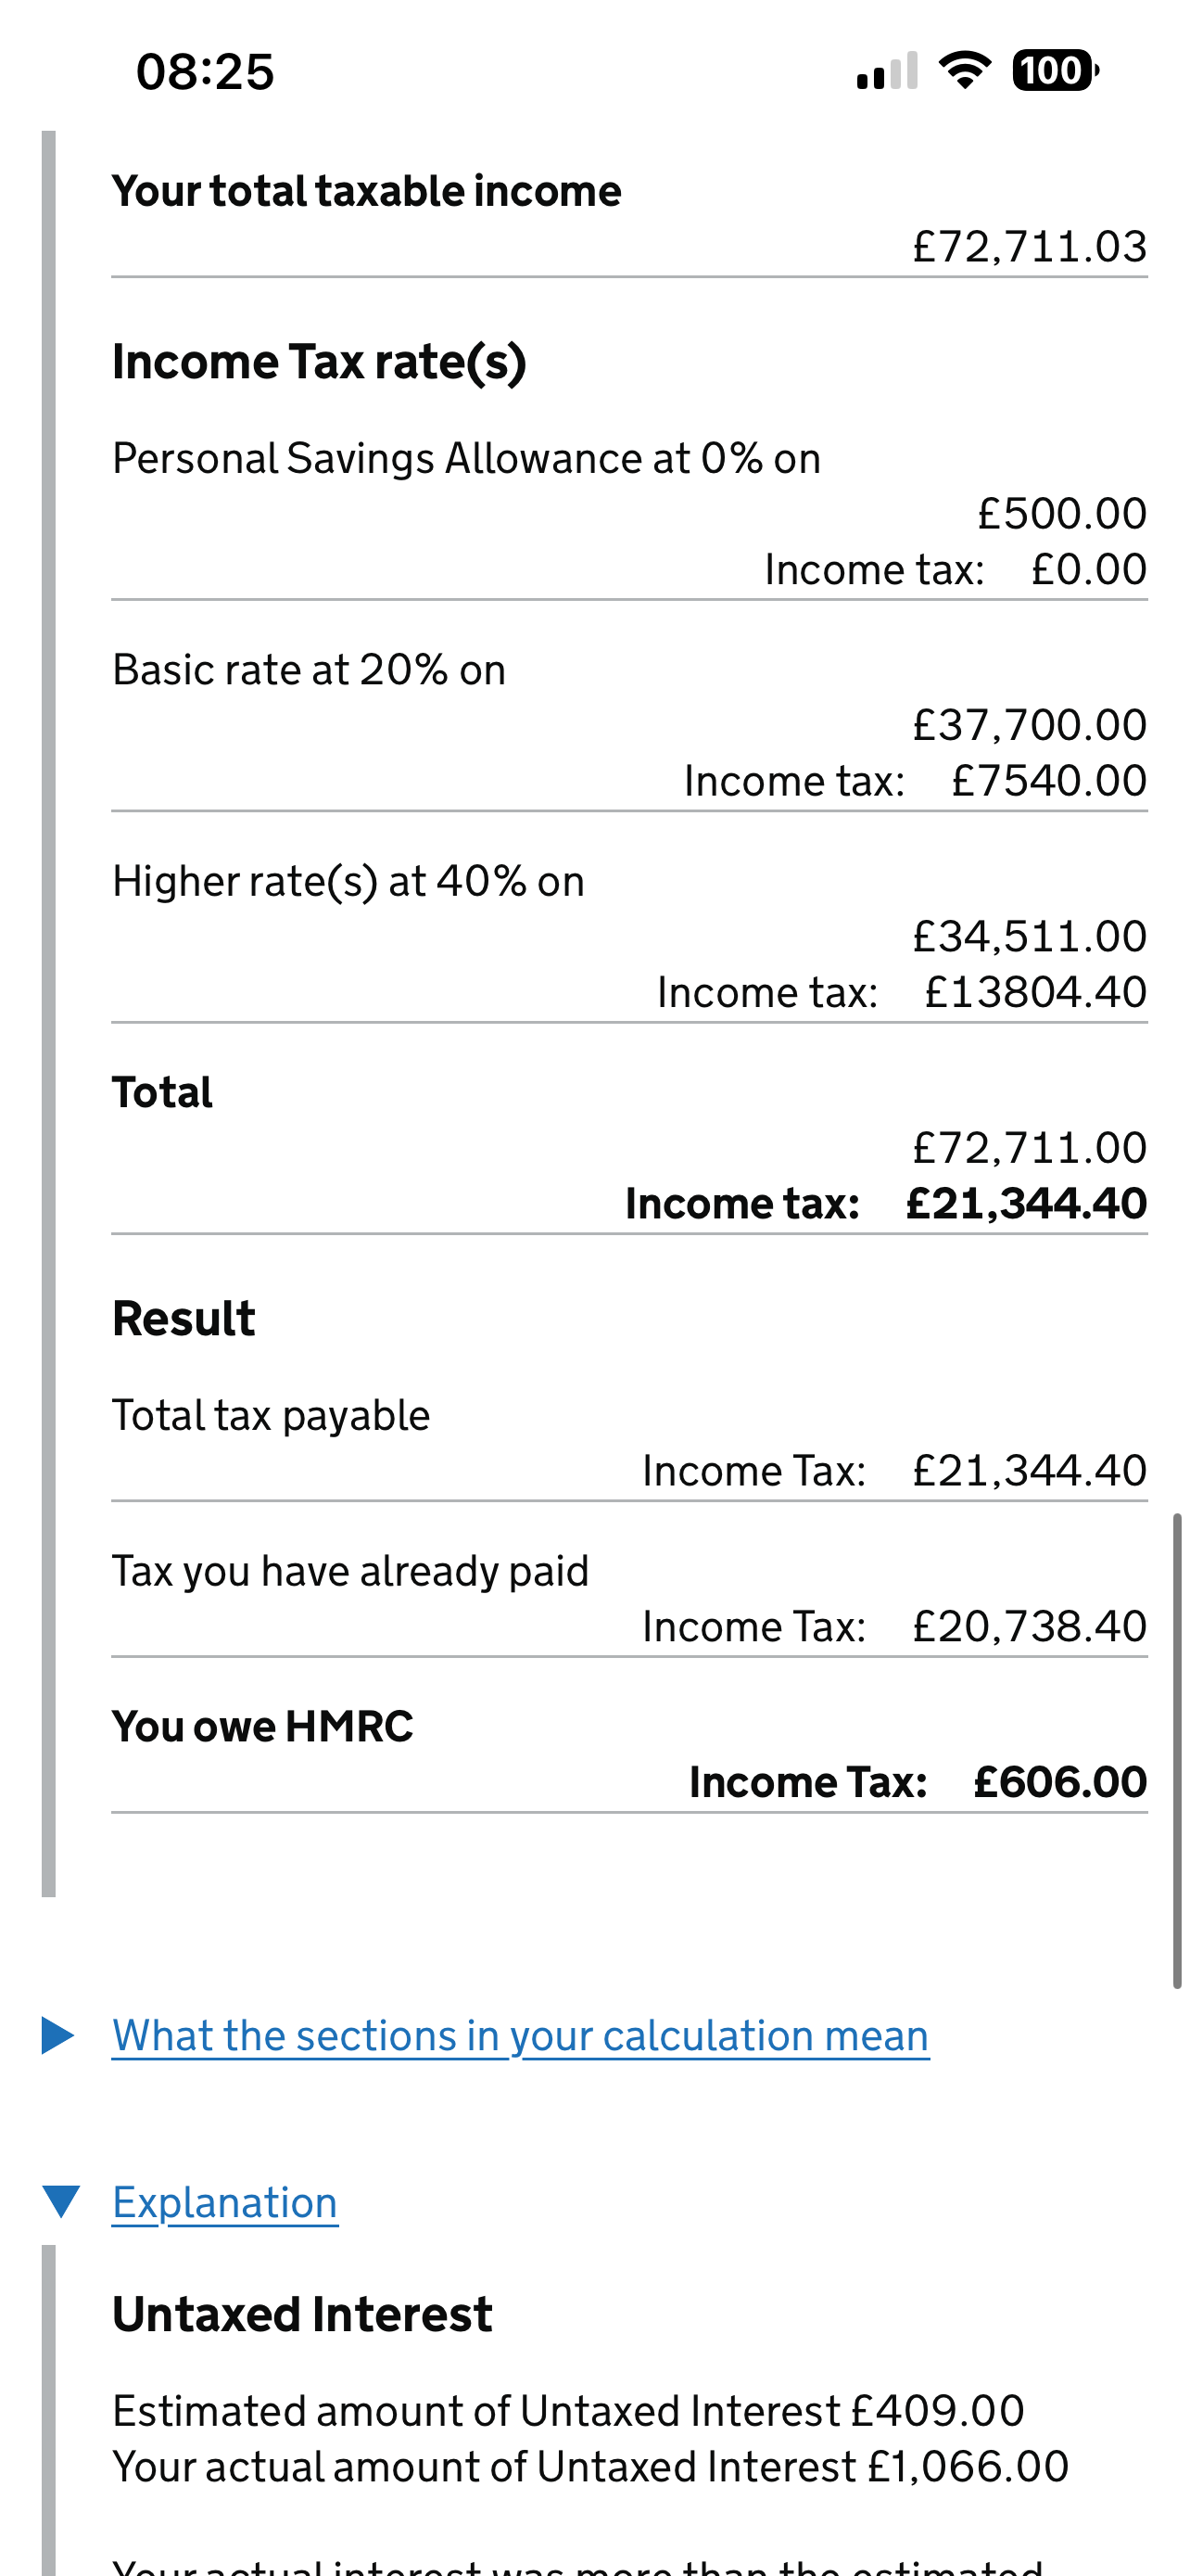Viewport: 1190px width, 2576px height.
Task: Select the bold total income tax £21,344.40
Action: point(1025,1203)
